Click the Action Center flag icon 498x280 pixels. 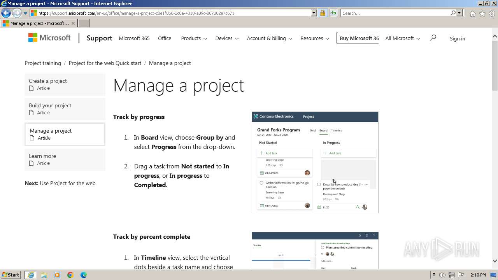(461, 275)
